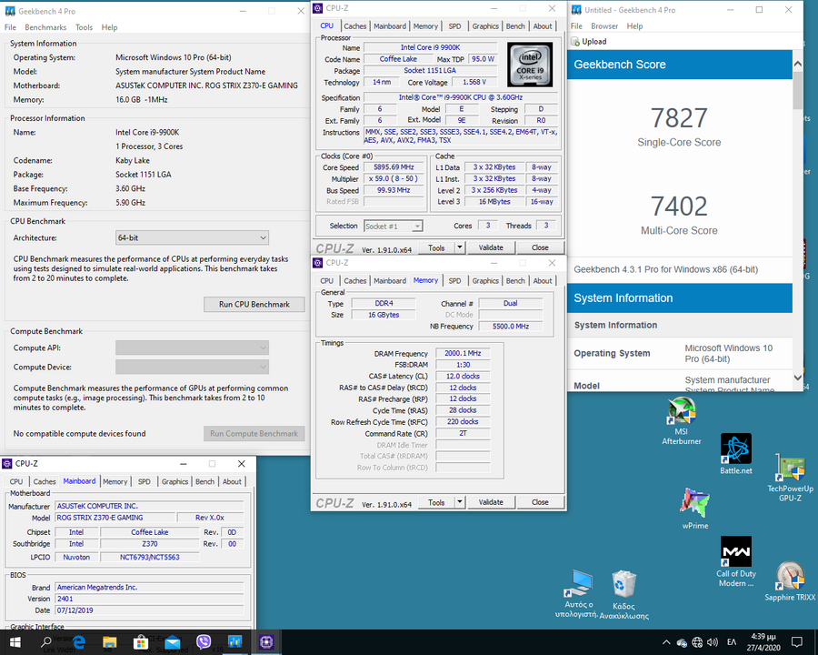Click the Core Speed 5895.69 MHz field
The image size is (818, 655).
click(394, 167)
